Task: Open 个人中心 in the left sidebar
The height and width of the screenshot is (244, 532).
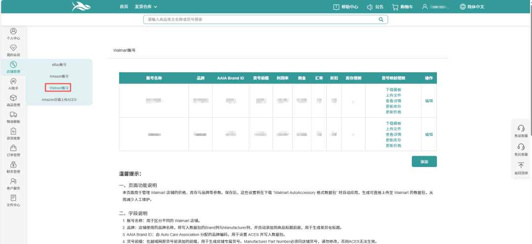Action: coord(13,31)
